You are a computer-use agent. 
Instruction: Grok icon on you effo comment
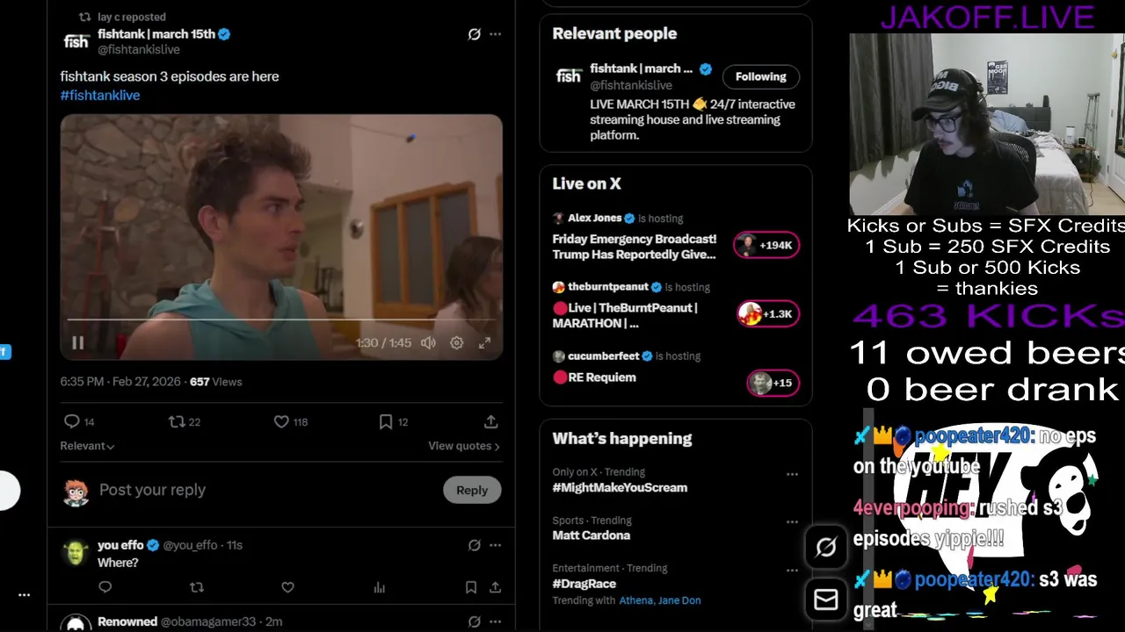[x=475, y=545]
